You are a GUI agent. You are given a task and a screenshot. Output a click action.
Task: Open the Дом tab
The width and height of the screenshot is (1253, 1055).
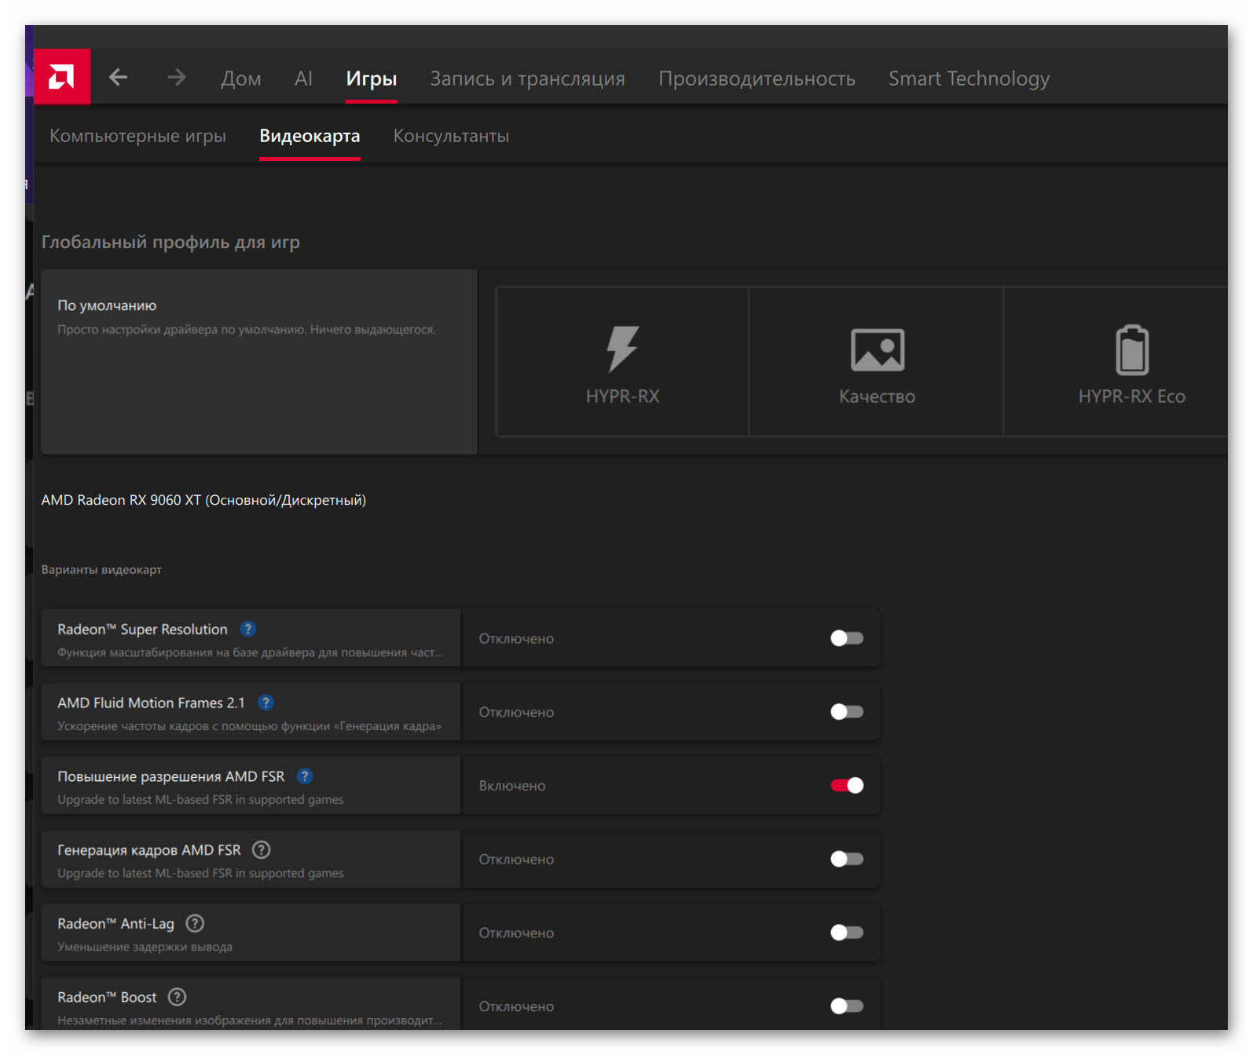pyautogui.click(x=241, y=78)
